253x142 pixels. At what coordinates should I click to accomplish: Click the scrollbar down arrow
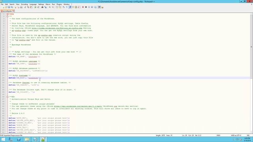click(x=251, y=132)
